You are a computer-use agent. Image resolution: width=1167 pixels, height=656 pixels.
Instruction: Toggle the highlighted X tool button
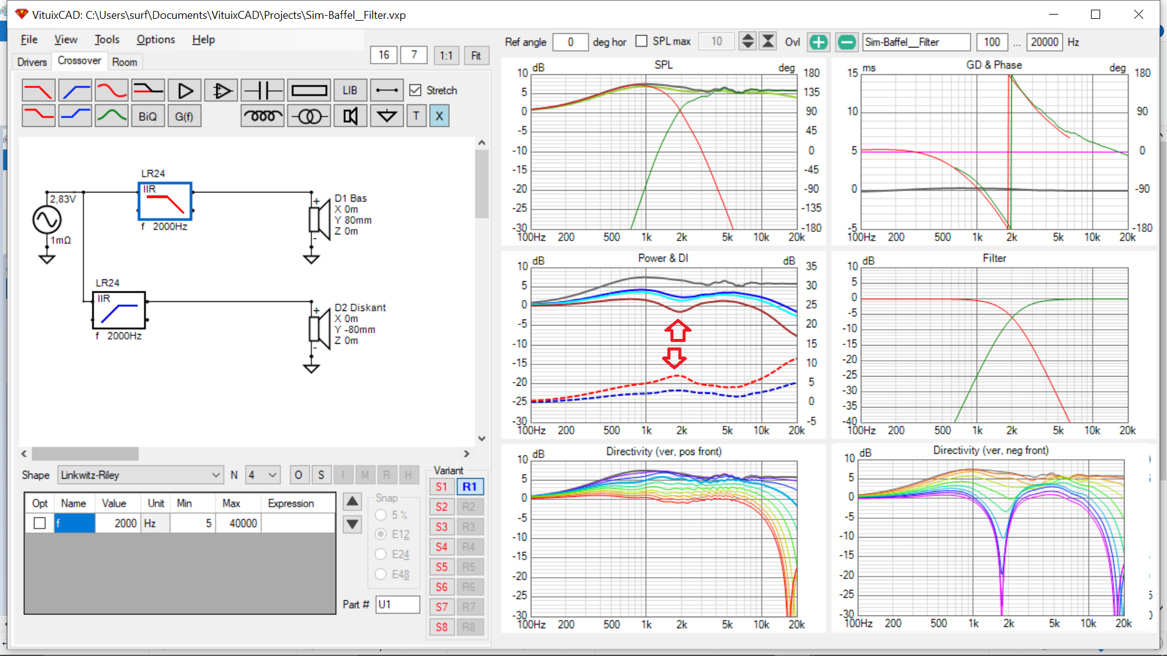click(x=439, y=115)
